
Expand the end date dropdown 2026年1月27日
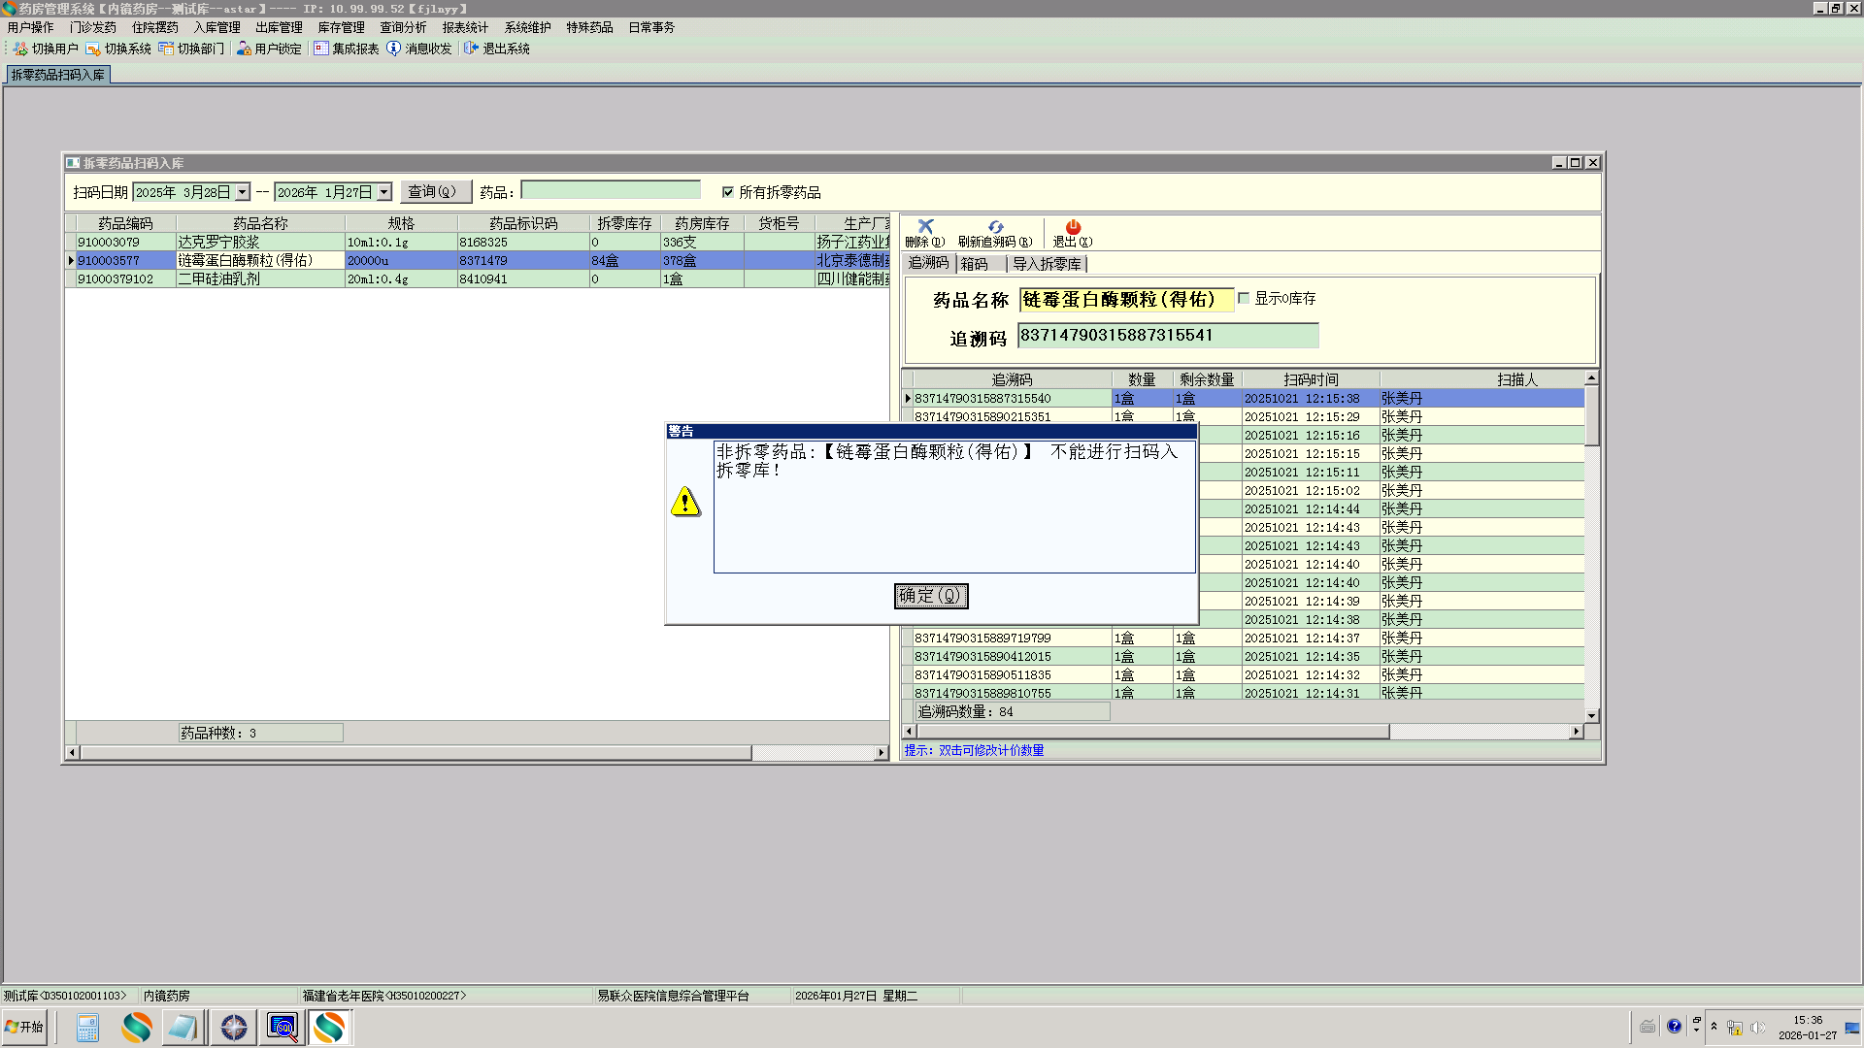point(384,192)
